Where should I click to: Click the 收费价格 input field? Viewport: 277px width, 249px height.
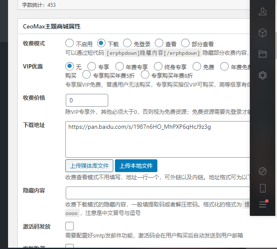pos(87,100)
